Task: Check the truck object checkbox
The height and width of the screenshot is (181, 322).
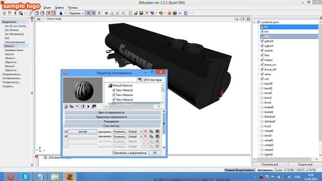Action: tap(262, 126)
